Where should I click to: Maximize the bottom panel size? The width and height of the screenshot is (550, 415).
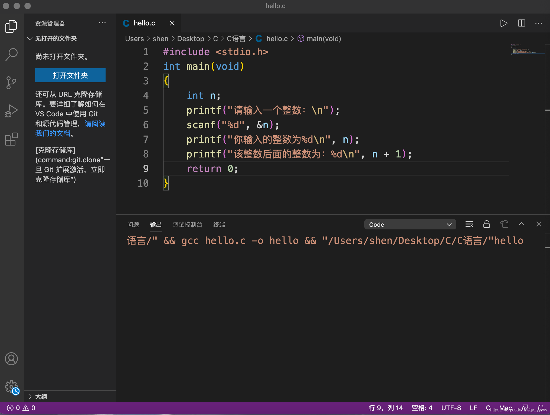click(521, 224)
